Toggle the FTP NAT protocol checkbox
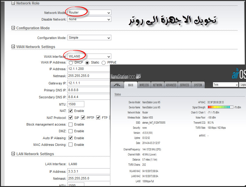 coord(98,117)
